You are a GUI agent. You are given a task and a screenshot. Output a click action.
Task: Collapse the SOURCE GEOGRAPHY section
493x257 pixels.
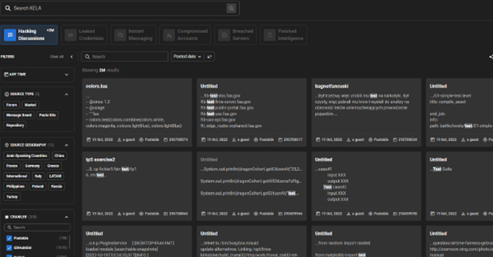coord(66,145)
